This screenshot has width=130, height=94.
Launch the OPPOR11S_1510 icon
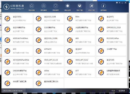tap(101, 29)
